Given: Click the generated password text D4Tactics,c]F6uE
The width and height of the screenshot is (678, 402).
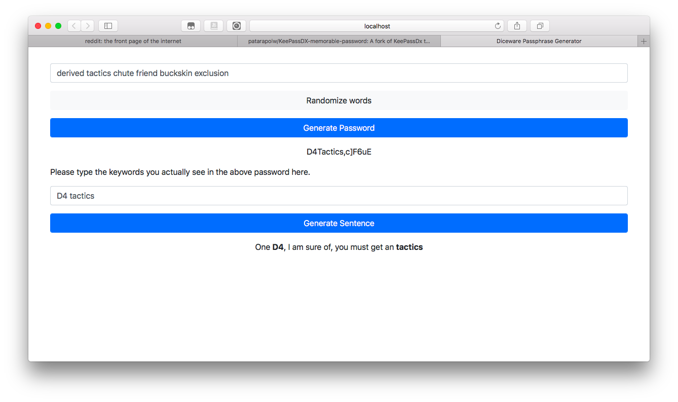Looking at the screenshot, I should [338, 152].
